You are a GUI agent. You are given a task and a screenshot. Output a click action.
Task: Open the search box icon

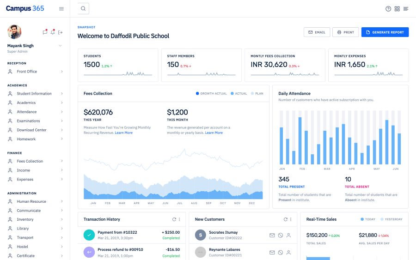[x=83, y=8]
